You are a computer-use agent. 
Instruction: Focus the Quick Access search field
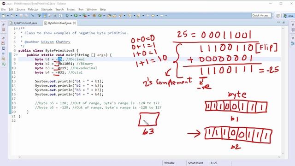261,15
